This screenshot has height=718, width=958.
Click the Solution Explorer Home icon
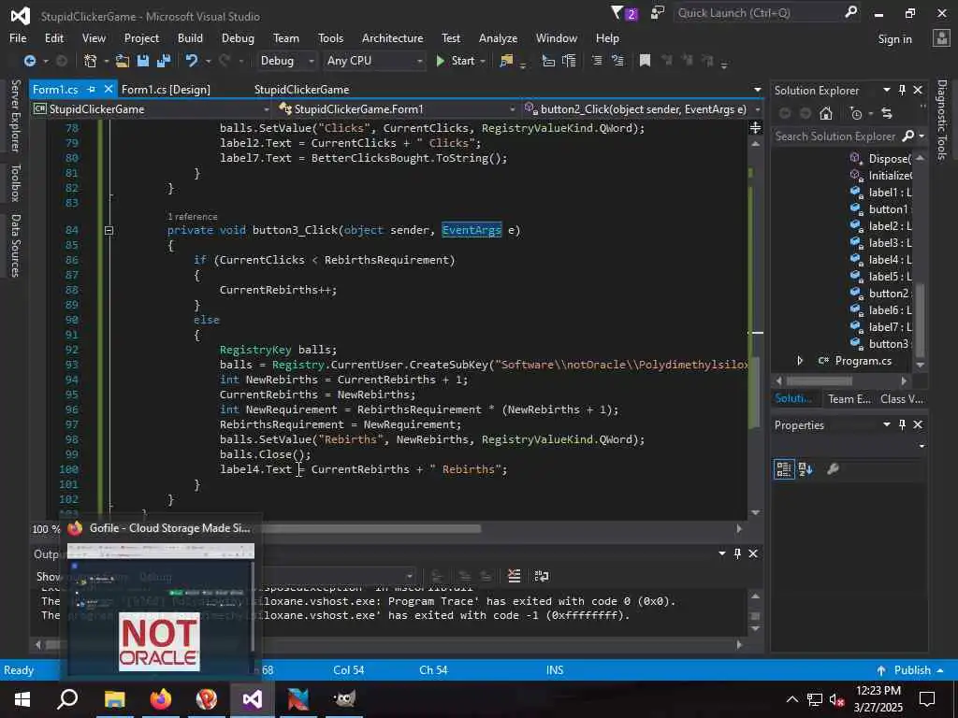(826, 113)
